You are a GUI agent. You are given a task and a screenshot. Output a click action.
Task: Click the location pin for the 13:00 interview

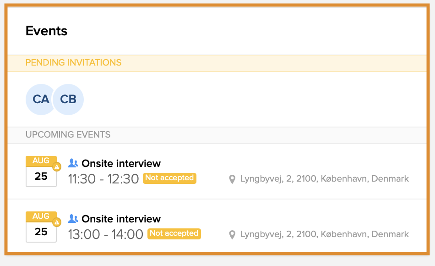[232, 234]
